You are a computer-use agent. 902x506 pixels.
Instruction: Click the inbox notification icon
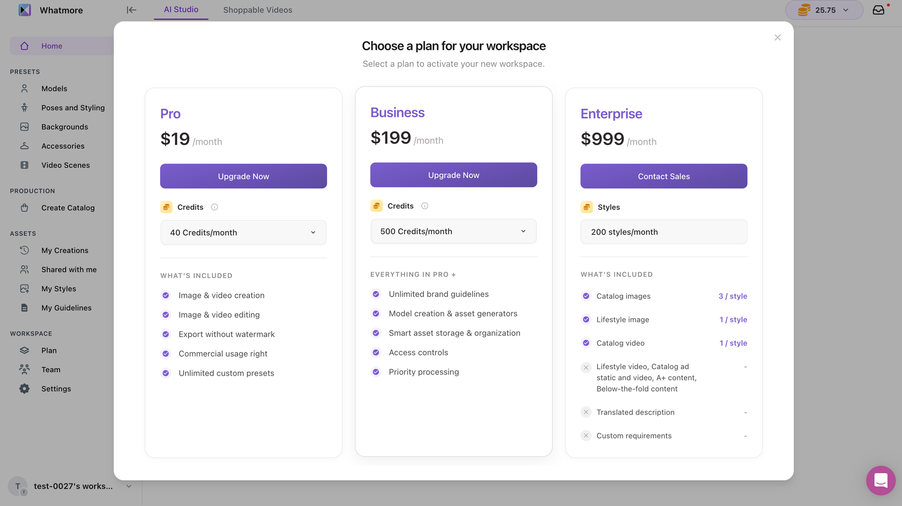point(879,10)
